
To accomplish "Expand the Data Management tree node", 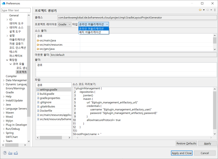I will click(4, 80).
